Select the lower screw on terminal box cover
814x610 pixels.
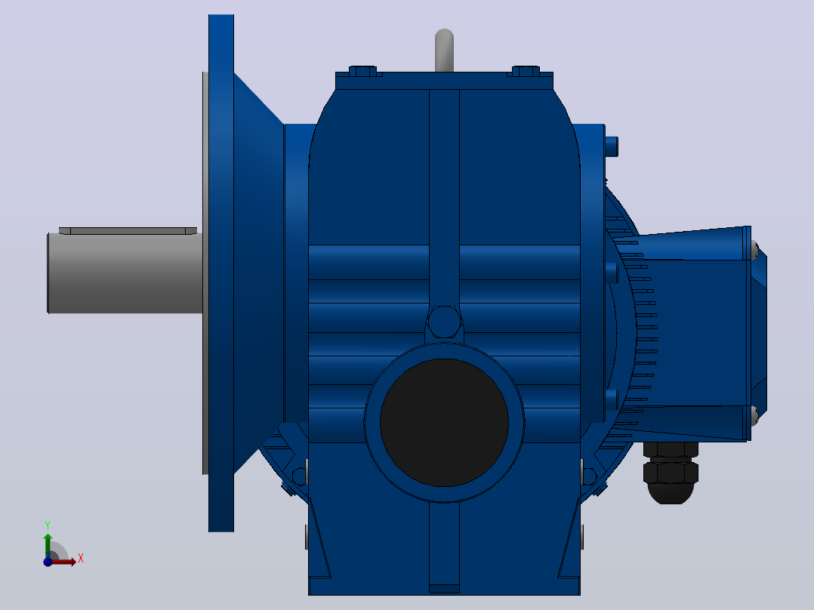(755, 416)
